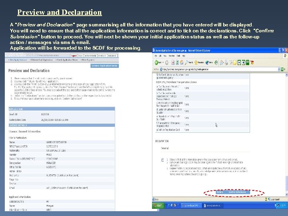This screenshot has width=288, height=216.
Task: Click the red-yellow icon at toolbar end
Action: tap(252, 63)
